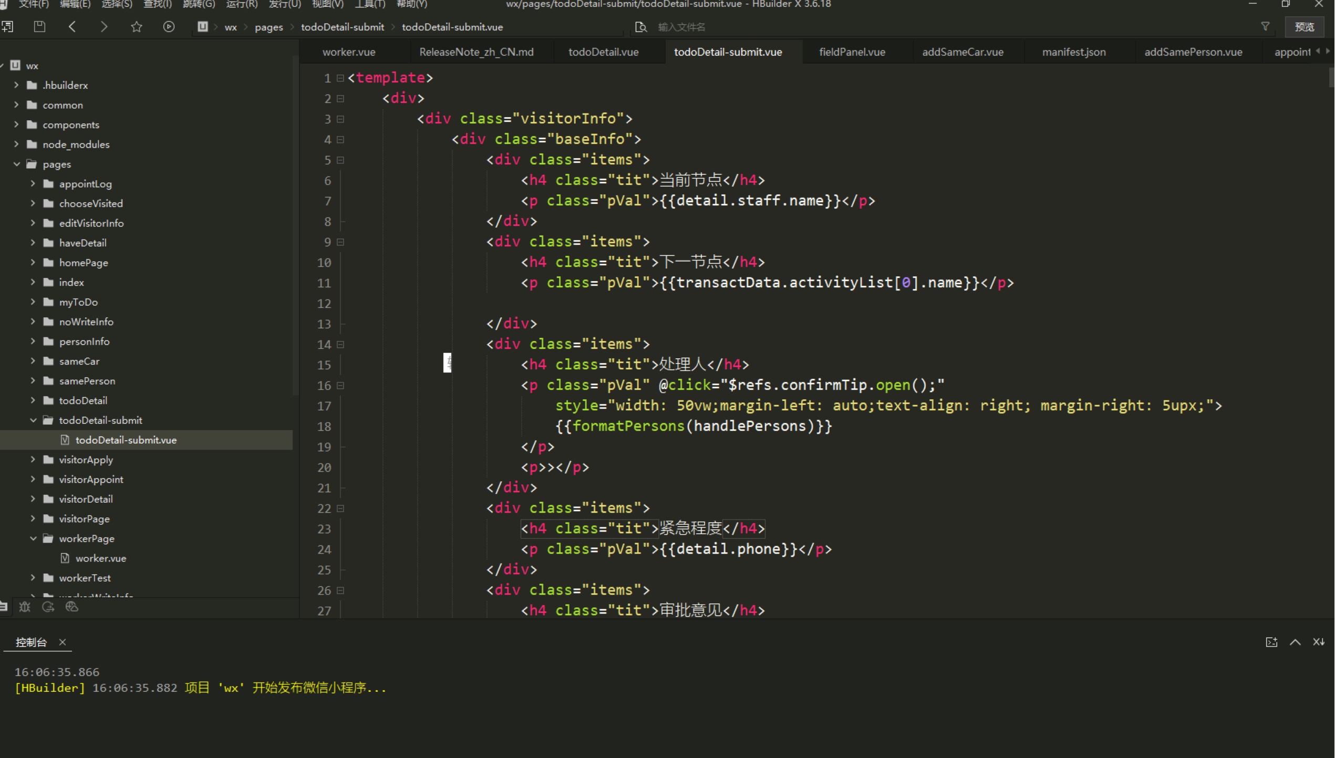Click the tab scroll arrows at tab bar end
The height and width of the screenshot is (758, 1335).
coord(1322,51)
